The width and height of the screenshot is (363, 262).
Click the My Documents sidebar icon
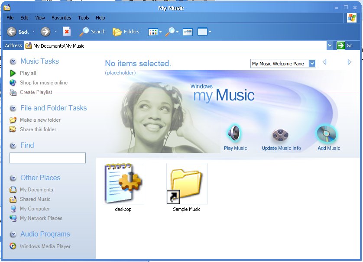pyautogui.click(x=13, y=190)
